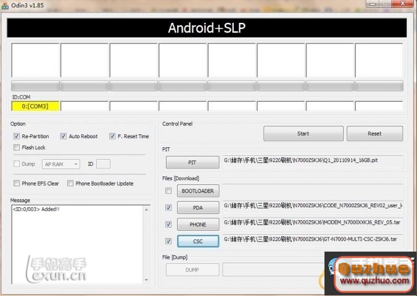Click the Start button
The height and width of the screenshot is (296, 417).
(303, 133)
